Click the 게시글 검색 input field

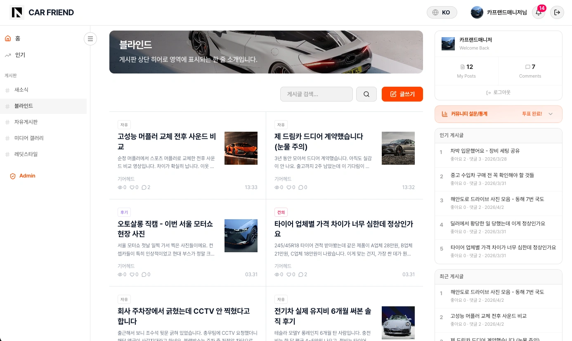pos(317,94)
